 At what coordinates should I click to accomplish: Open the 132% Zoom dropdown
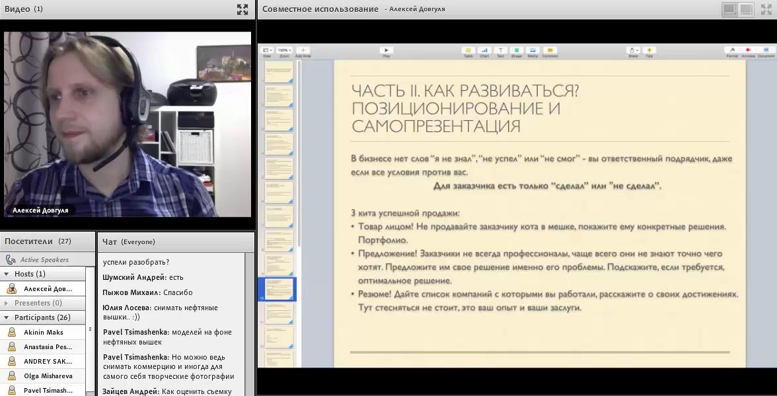[x=284, y=50]
